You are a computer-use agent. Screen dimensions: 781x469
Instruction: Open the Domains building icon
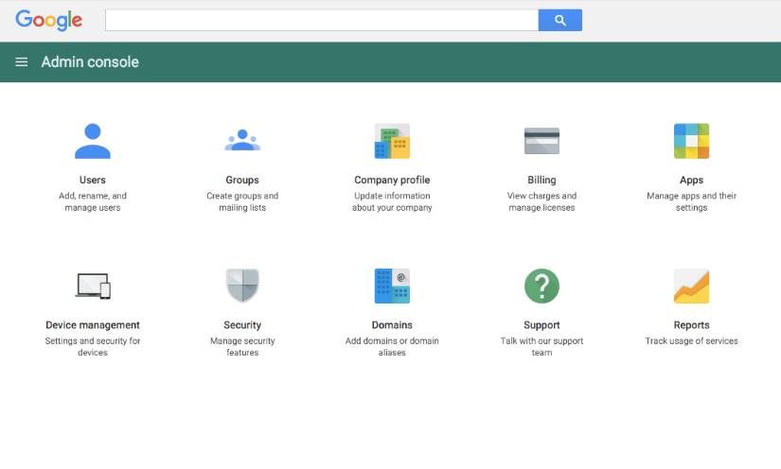pyautogui.click(x=392, y=286)
